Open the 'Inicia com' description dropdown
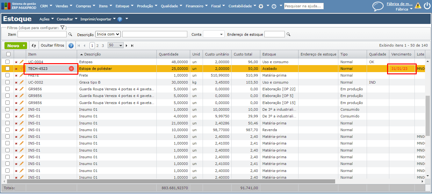Viewport: 432px width, 194px height. click(x=108, y=34)
